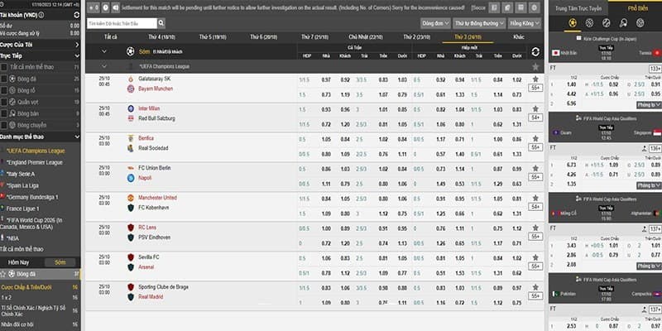The image size is (662, 331).
Task: Open the Italy Serie A link
Action: pyautogui.click(x=20, y=174)
